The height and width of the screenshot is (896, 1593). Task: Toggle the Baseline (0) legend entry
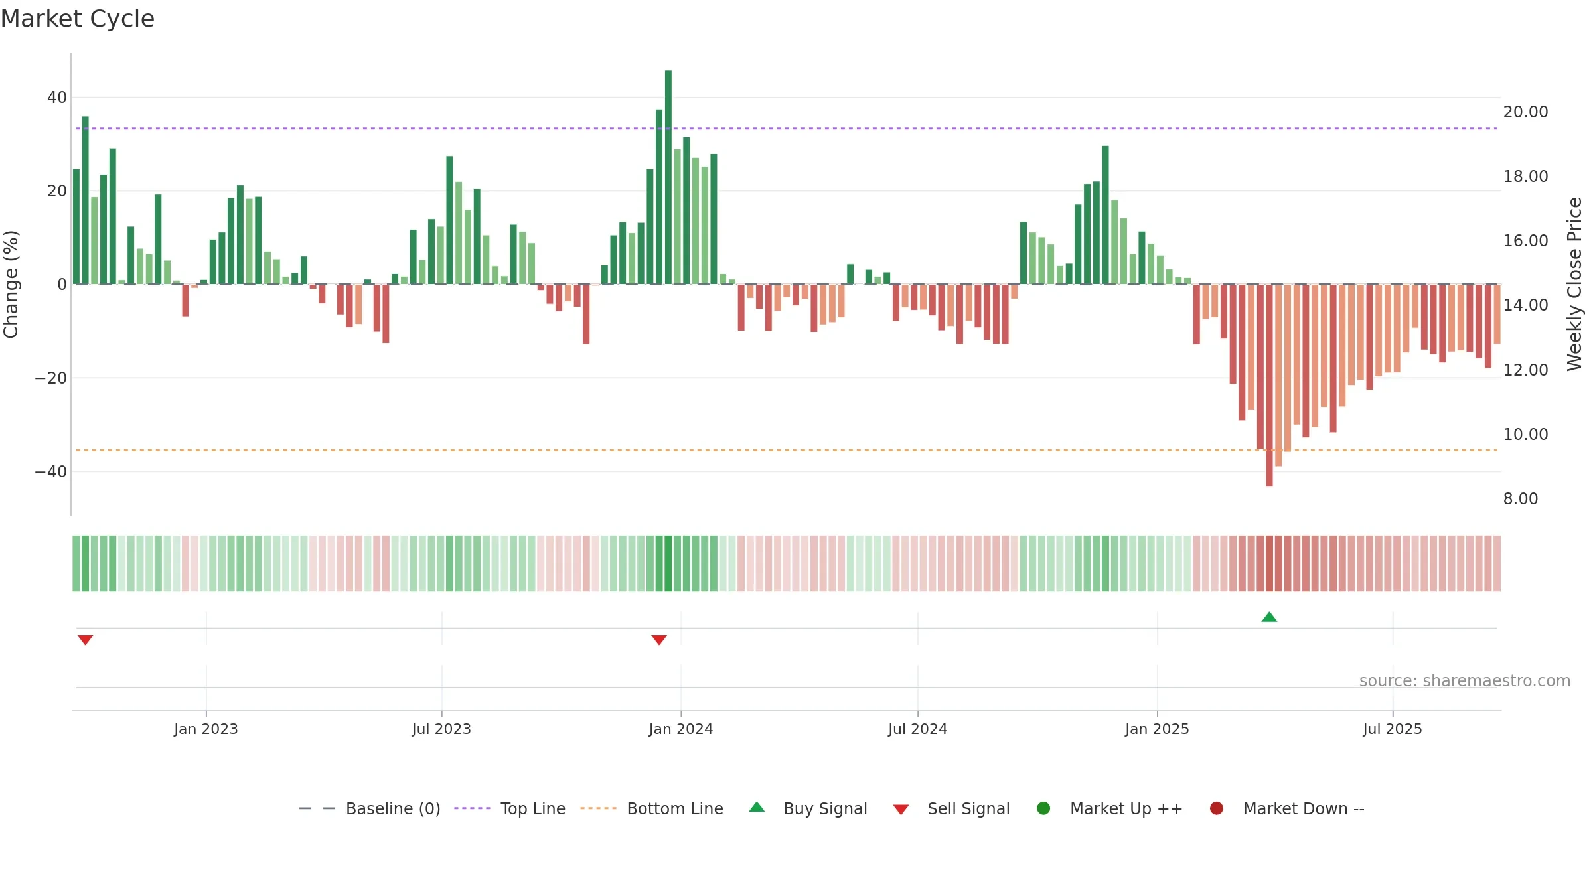click(x=370, y=808)
